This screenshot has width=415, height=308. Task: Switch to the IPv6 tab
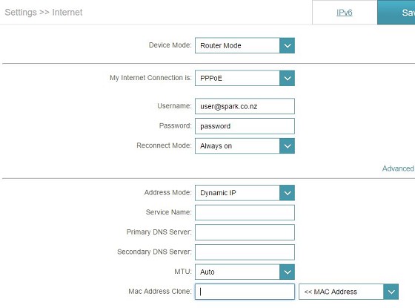click(x=345, y=13)
